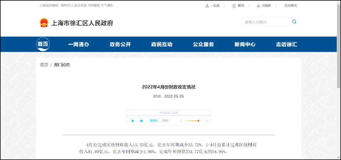Open 一网通办 menu
Screen dimensions: 341x160
[79, 45]
